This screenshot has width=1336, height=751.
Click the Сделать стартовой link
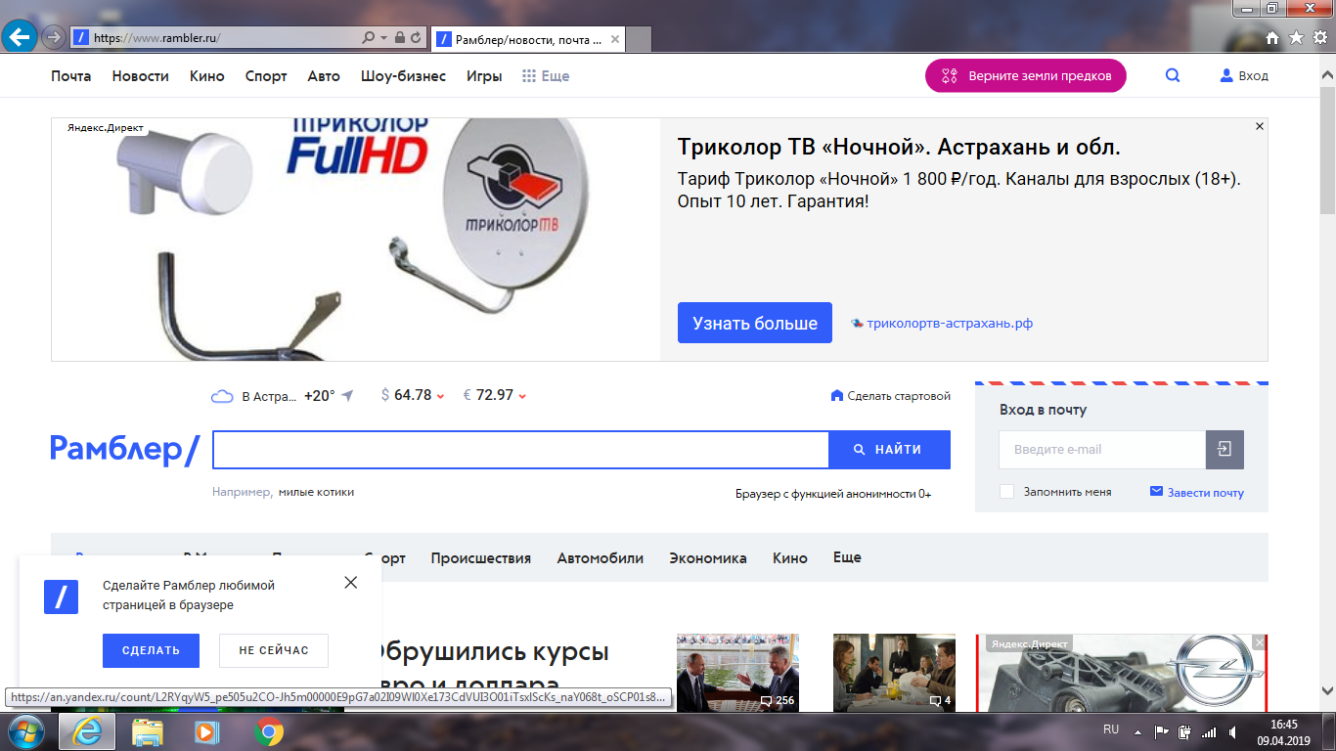[x=890, y=395]
